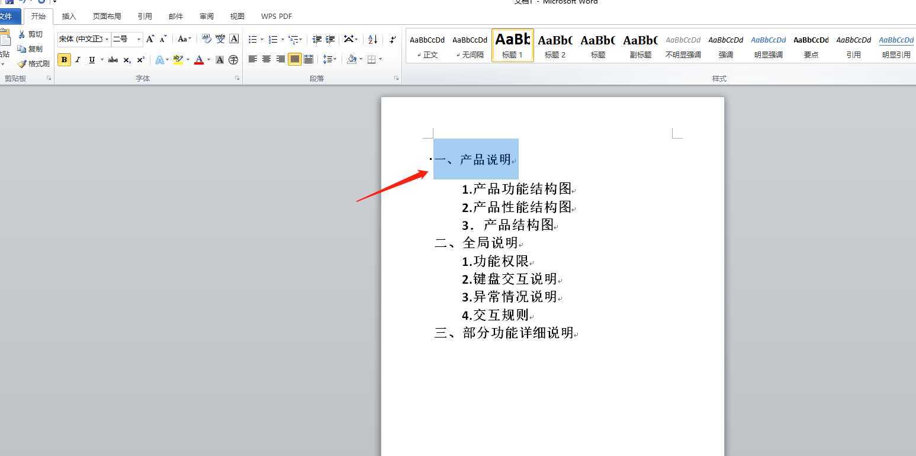Click the Center alignment icon

pos(266,59)
